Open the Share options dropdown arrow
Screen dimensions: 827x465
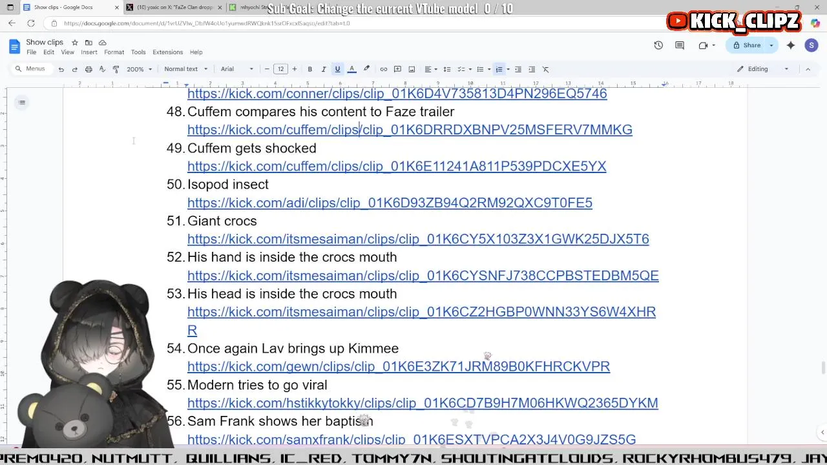click(x=771, y=45)
